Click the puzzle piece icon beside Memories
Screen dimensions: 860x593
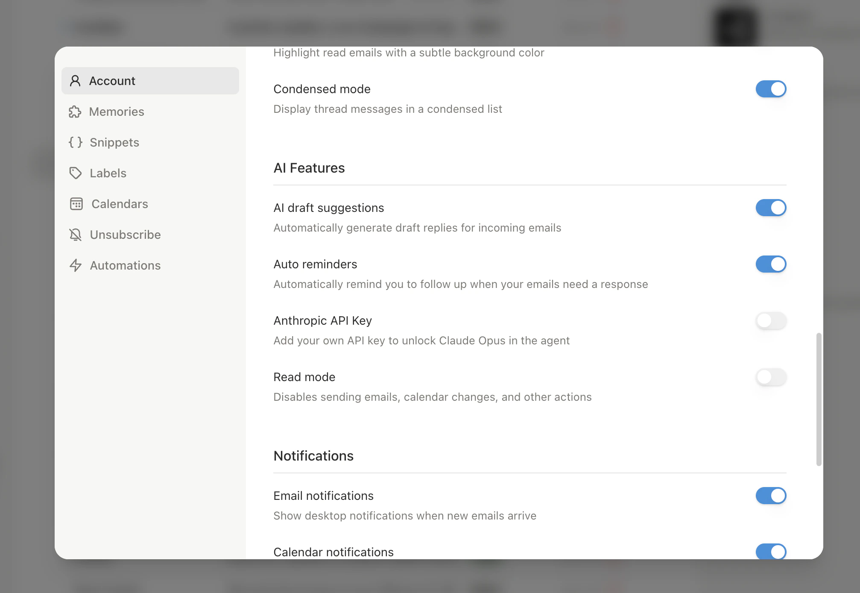(76, 112)
